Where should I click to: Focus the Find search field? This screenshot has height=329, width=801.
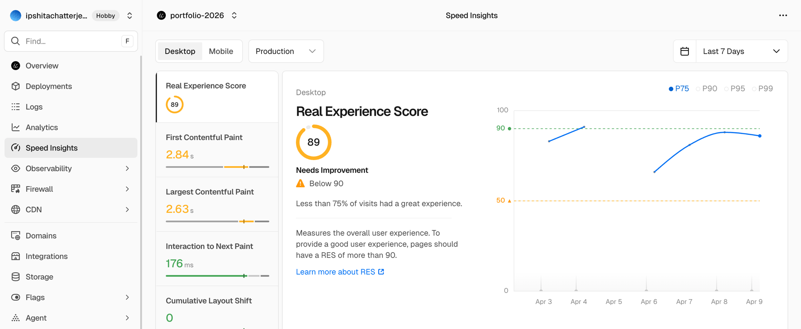click(71, 41)
